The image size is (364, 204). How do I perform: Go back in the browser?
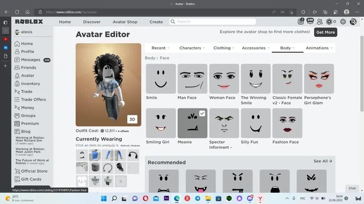[6, 12]
